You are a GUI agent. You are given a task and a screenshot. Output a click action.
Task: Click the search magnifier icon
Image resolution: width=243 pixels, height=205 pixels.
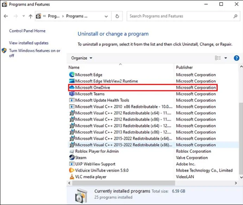coord(235,16)
